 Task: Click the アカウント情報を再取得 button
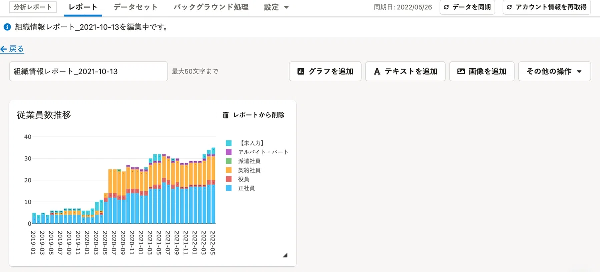547,7
